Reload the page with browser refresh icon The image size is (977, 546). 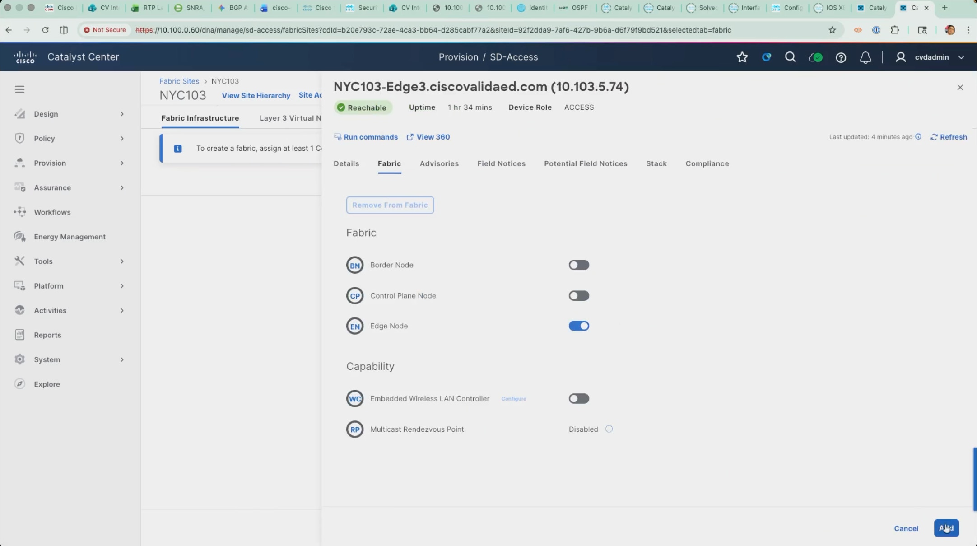click(45, 30)
